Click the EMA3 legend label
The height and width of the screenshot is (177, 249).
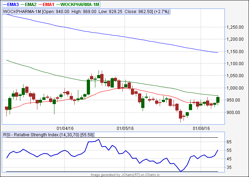coord(11,4)
